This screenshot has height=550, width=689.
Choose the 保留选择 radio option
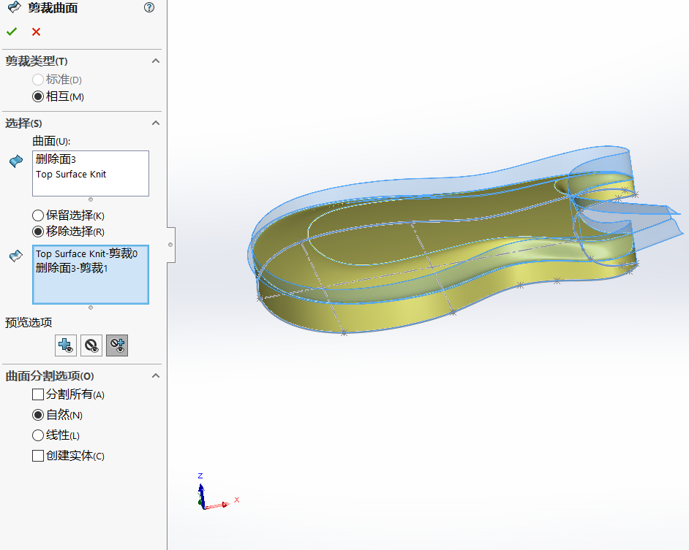point(38,215)
